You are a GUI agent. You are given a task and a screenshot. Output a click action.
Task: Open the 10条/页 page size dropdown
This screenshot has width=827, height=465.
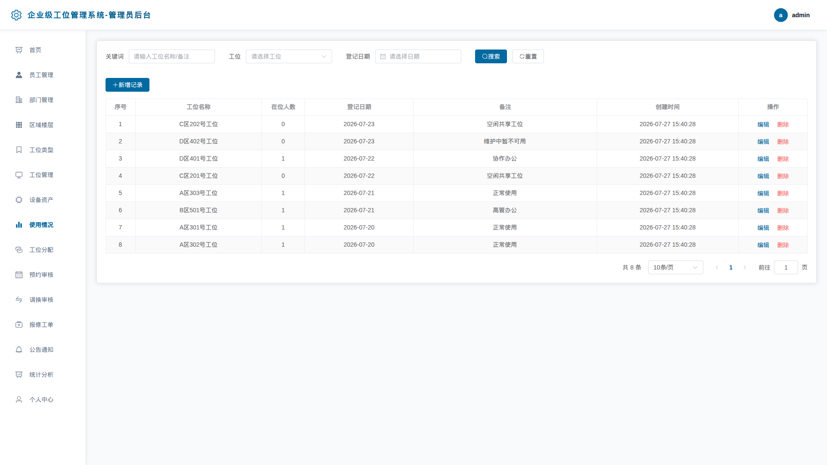pos(675,267)
